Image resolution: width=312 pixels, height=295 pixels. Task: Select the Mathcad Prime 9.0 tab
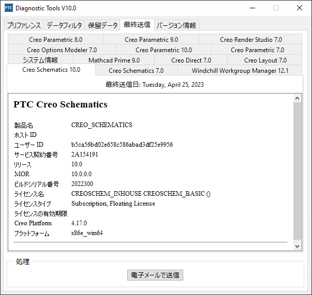[114, 60]
